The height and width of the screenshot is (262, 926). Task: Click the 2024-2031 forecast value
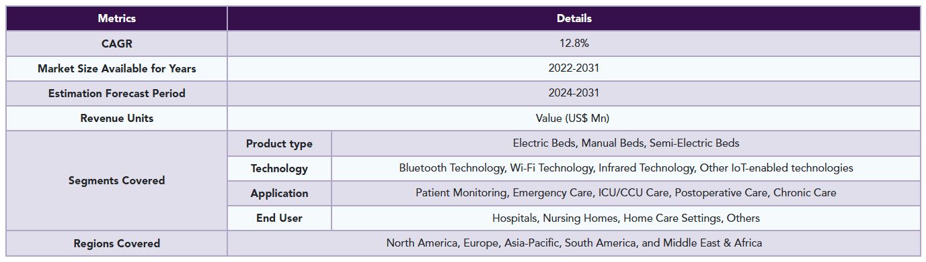coord(574,93)
